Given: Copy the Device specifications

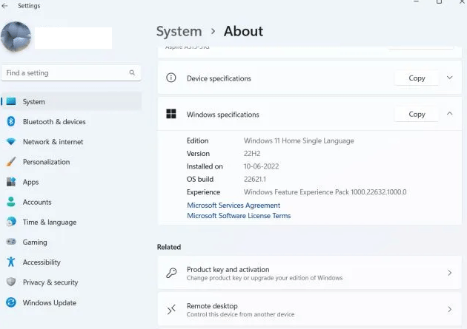Looking at the screenshot, I should point(417,78).
